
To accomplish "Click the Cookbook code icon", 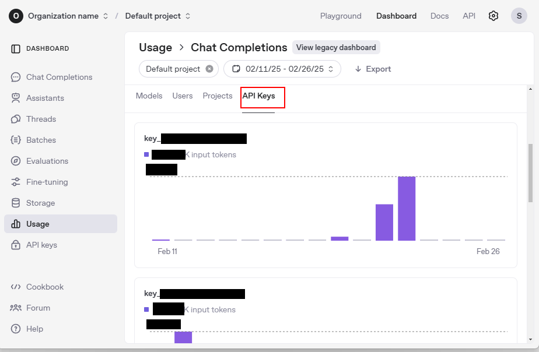I will tap(16, 287).
